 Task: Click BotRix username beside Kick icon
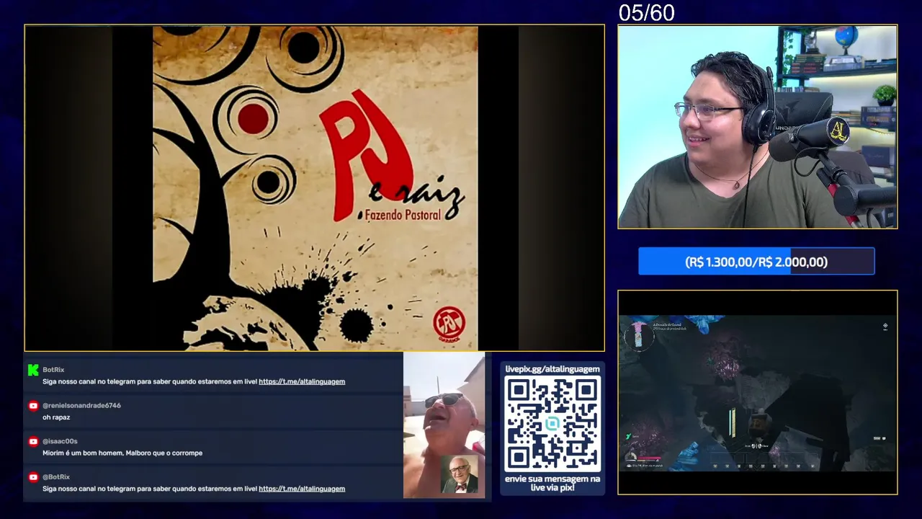click(53, 370)
